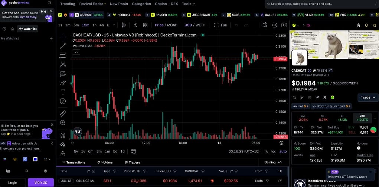Filter transactions by Type funnel icon
This screenshot has height=187, width=379.
pyautogui.click(x=115, y=171)
